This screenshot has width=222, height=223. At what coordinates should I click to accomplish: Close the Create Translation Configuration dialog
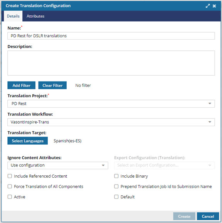214,6
